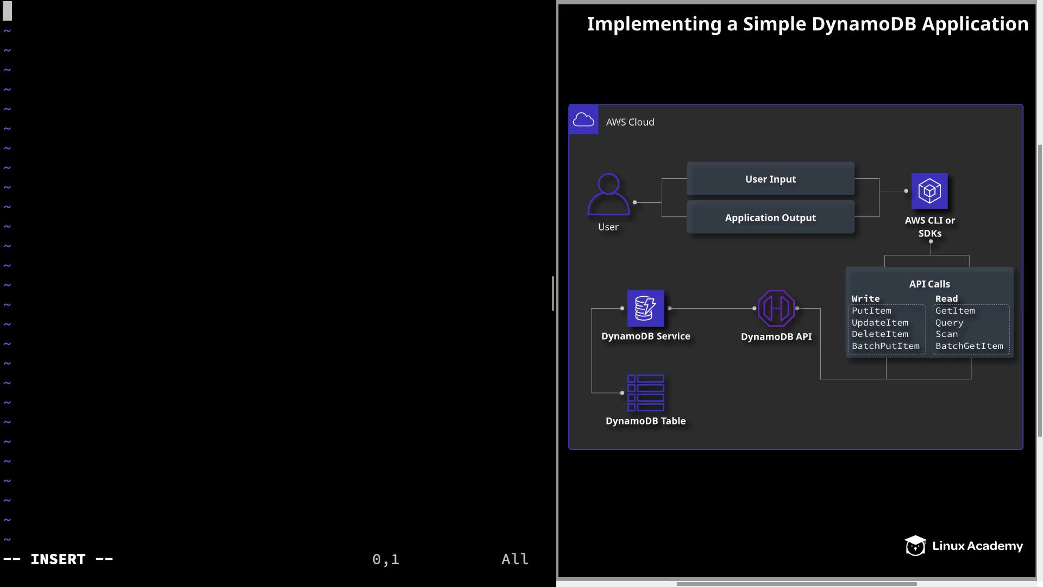
Task: Click the User person icon
Action: click(608, 194)
